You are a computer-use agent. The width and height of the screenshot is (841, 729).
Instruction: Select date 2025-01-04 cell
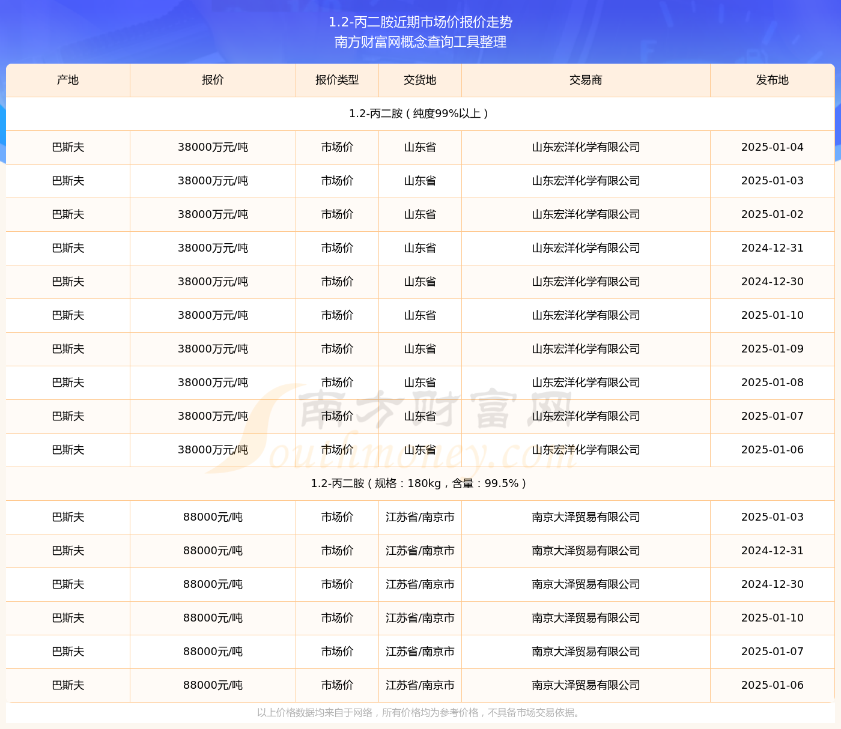tap(773, 147)
